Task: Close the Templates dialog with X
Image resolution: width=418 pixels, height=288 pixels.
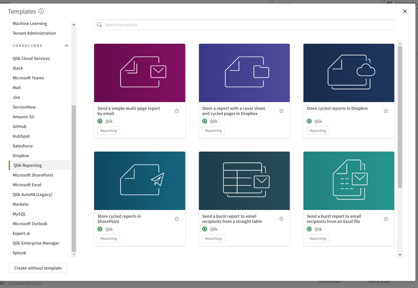Action: pyautogui.click(x=405, y=11)
